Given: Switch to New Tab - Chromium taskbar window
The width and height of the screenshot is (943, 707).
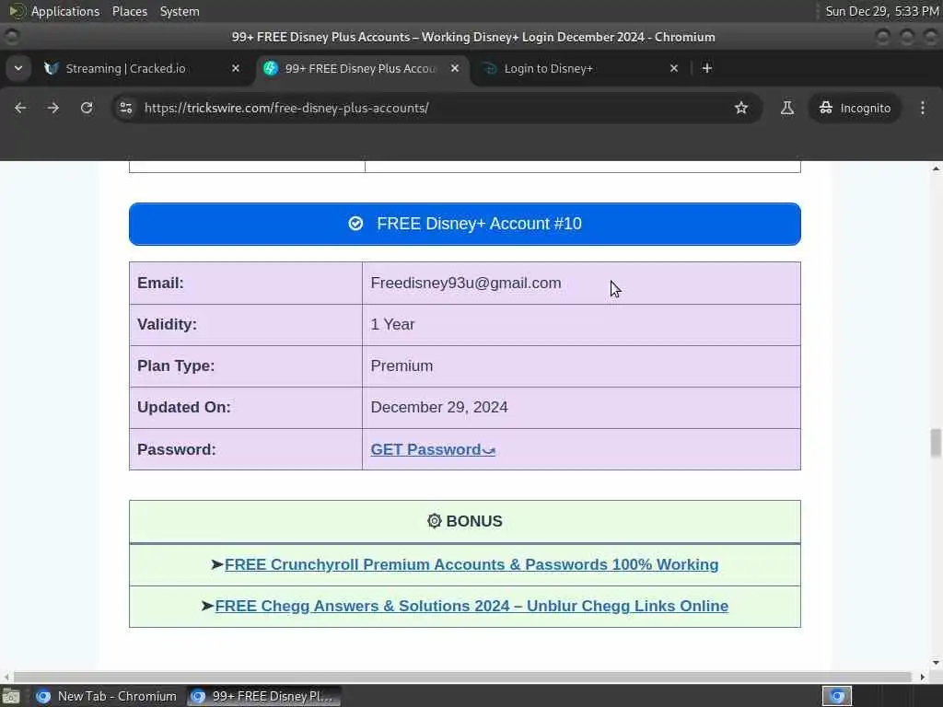Looking at the screenshot, I should click(x=107, y=696).
